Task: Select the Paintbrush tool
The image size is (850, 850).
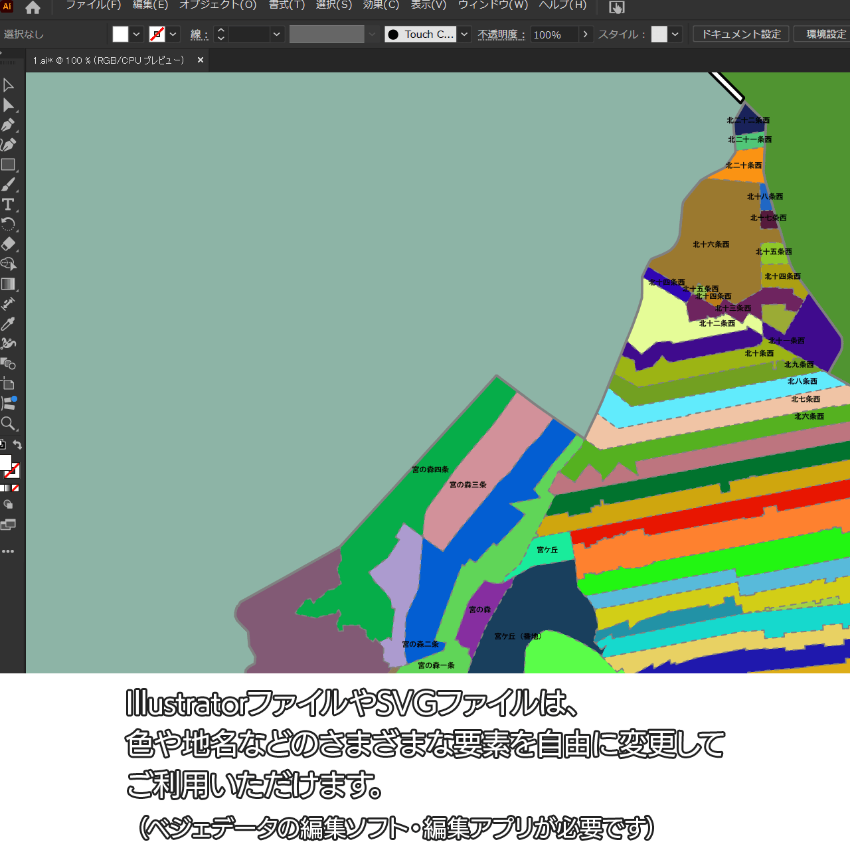Action: [8, 185]
